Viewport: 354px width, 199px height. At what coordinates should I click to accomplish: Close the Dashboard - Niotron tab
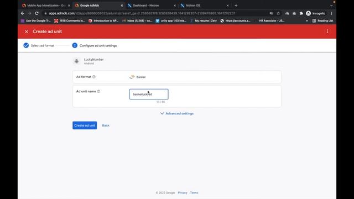(175, 6)
